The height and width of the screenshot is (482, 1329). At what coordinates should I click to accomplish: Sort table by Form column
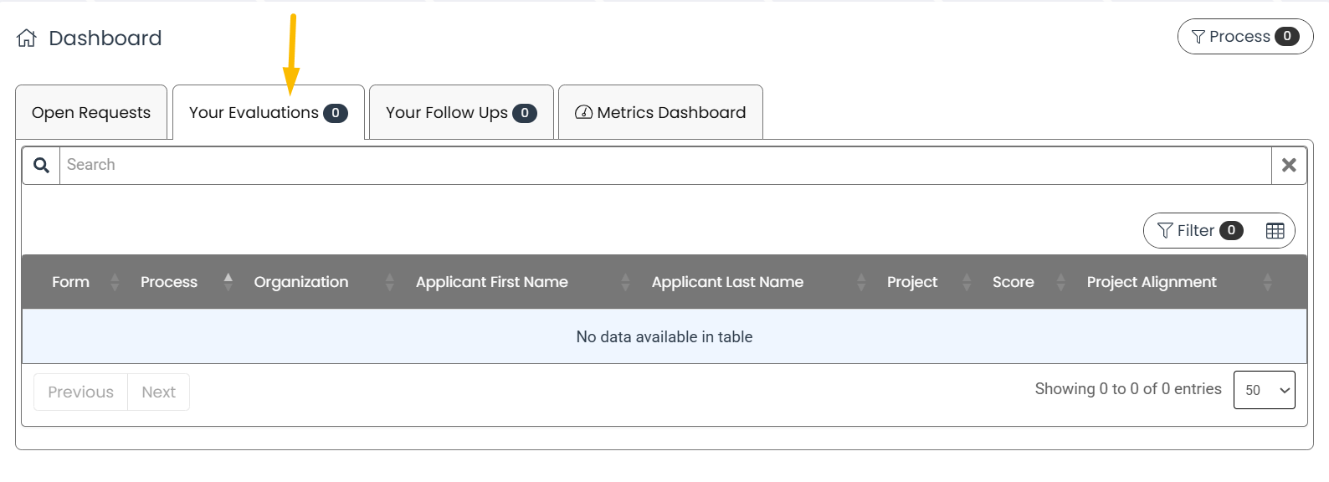pos(76,282)
